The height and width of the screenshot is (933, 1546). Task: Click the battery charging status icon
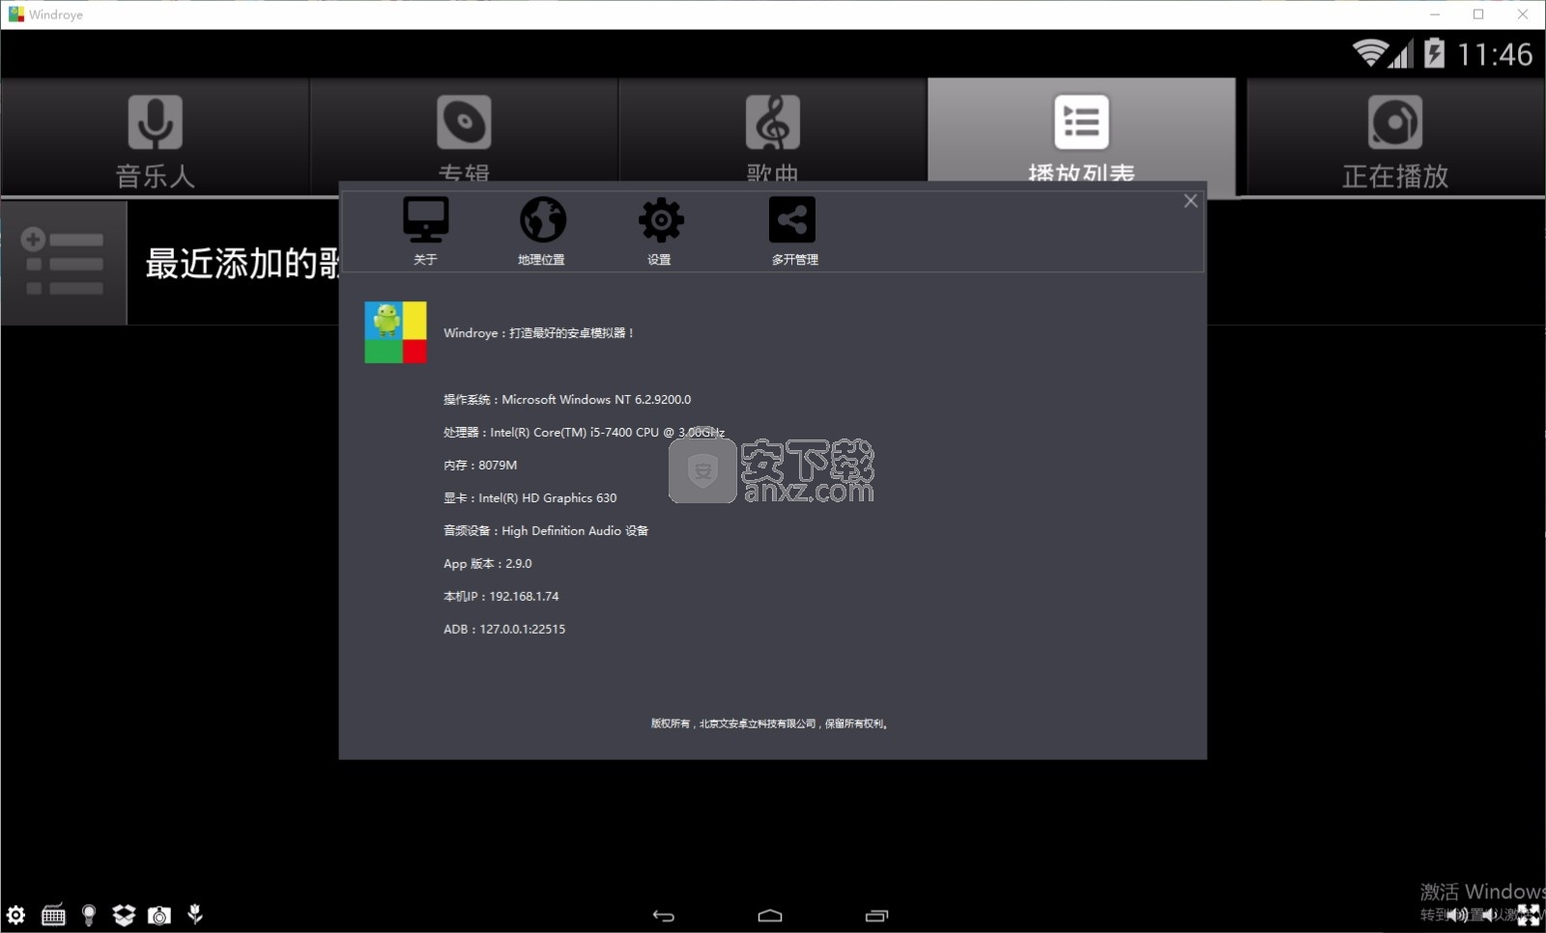(x=1435, y=53)
